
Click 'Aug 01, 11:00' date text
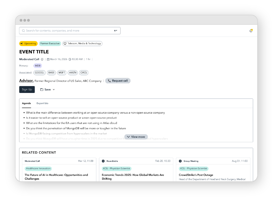[240, 161]
